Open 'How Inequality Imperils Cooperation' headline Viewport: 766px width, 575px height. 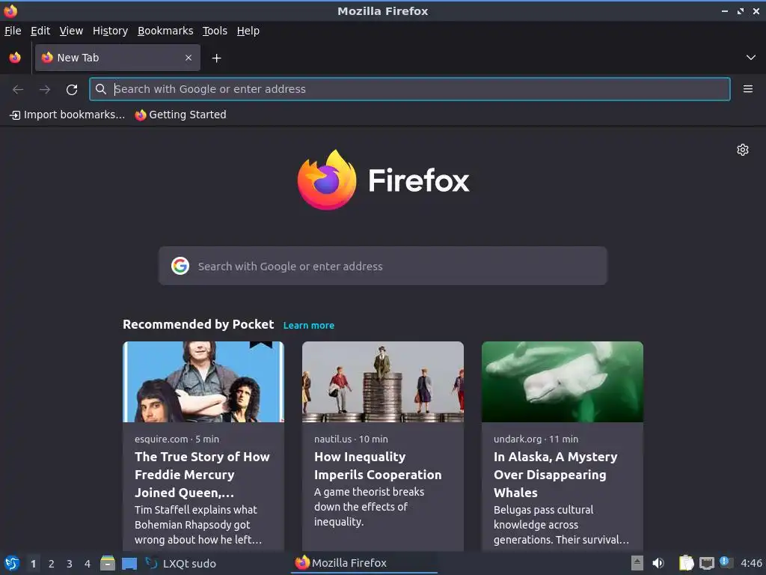378,466
